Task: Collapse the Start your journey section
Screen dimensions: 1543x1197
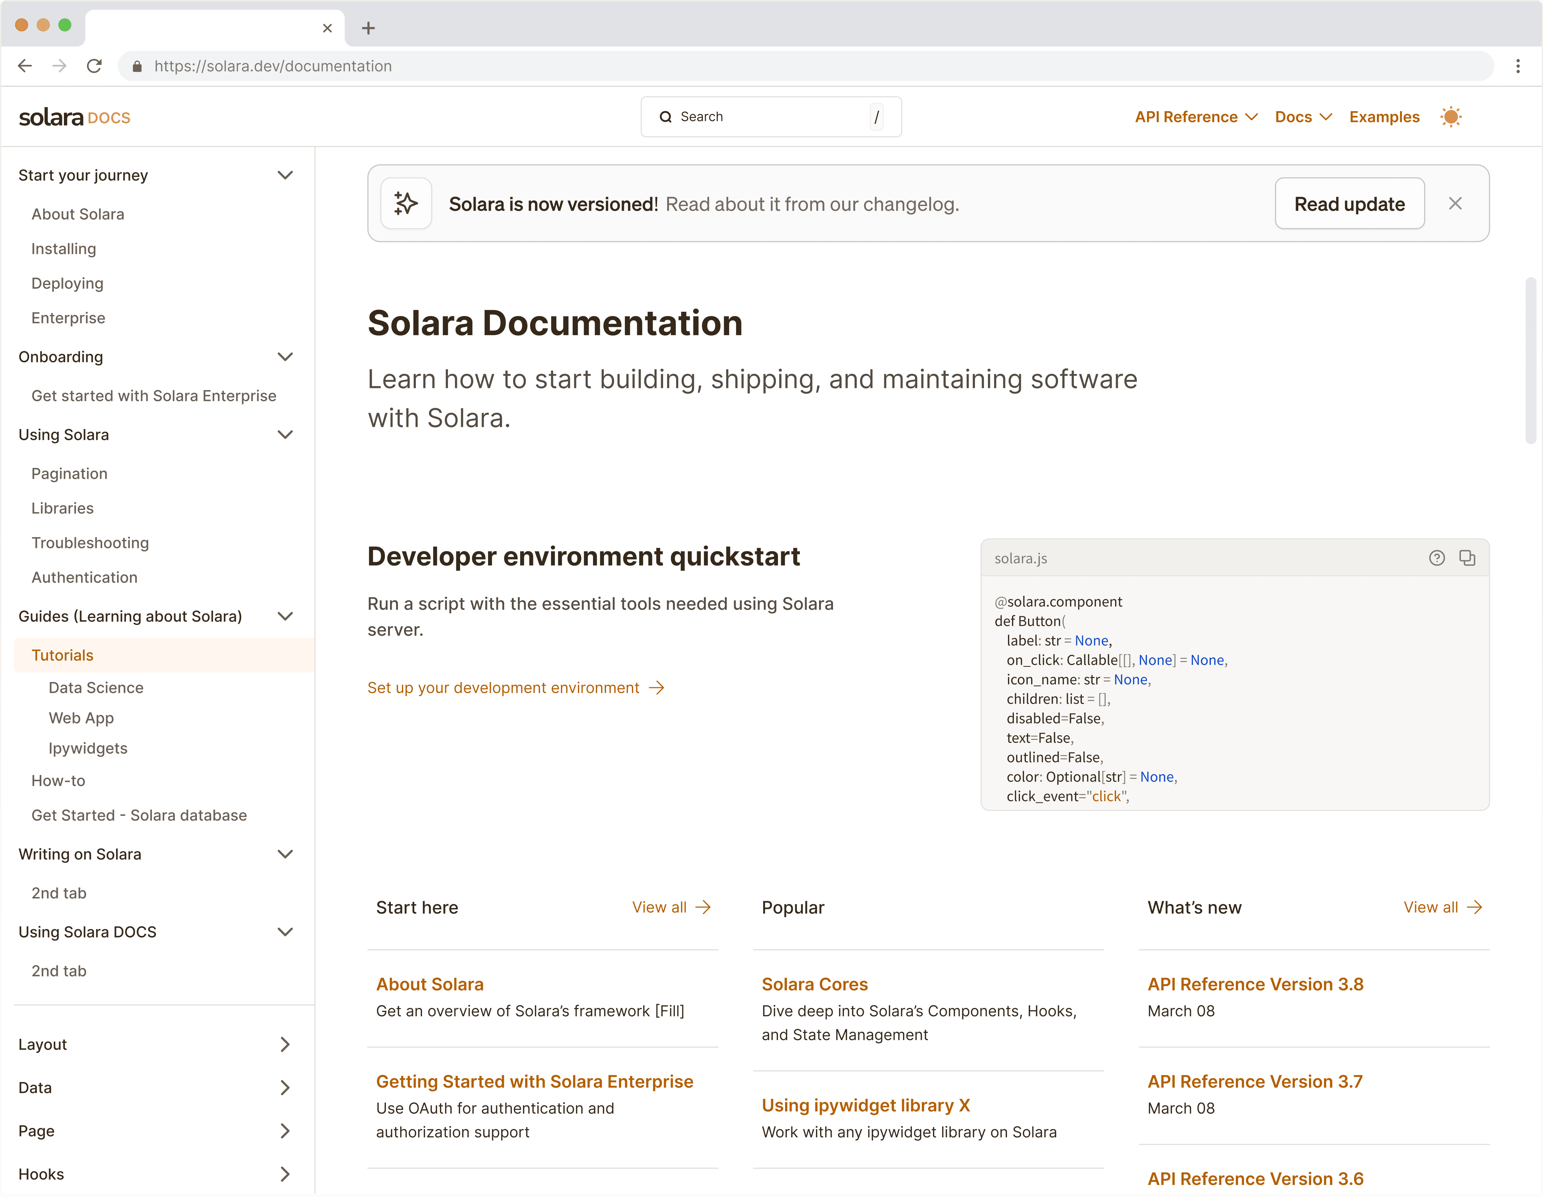Action: [286, 175]
